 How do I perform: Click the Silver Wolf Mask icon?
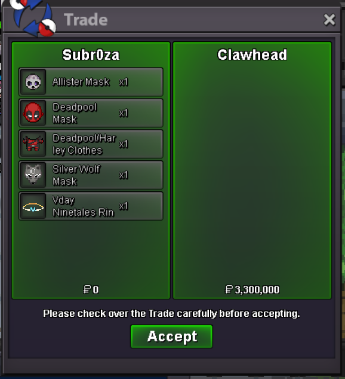click(x=33, y=175)
